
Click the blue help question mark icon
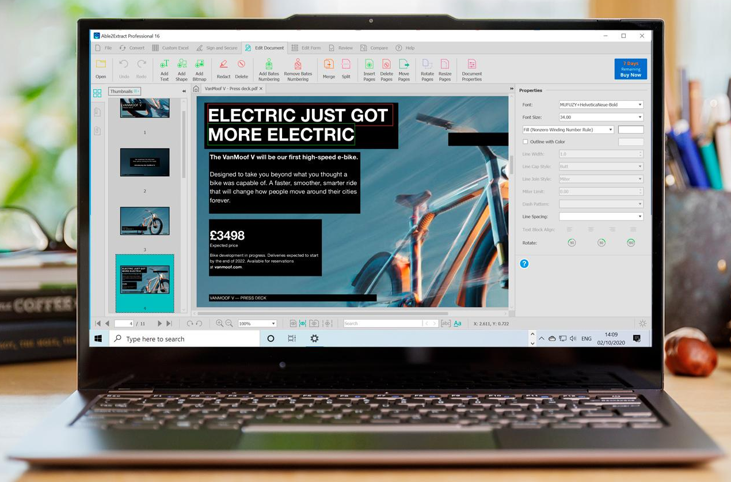(524, 264)
